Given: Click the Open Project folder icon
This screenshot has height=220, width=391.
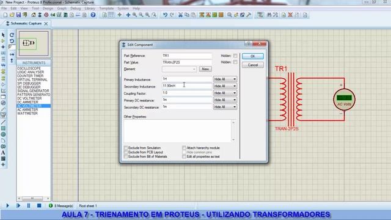Looking at the screenshot, I should click(12, 15).
